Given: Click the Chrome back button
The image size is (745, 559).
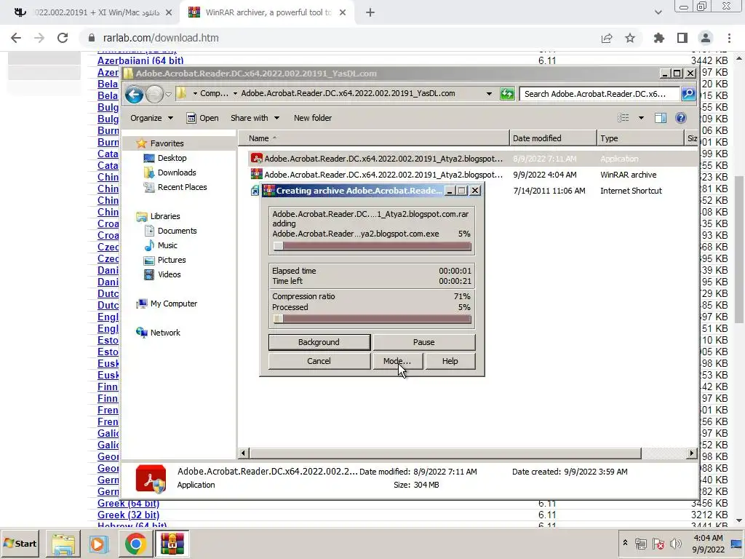Looking at the screenshot, I should (x=16, y=38).
